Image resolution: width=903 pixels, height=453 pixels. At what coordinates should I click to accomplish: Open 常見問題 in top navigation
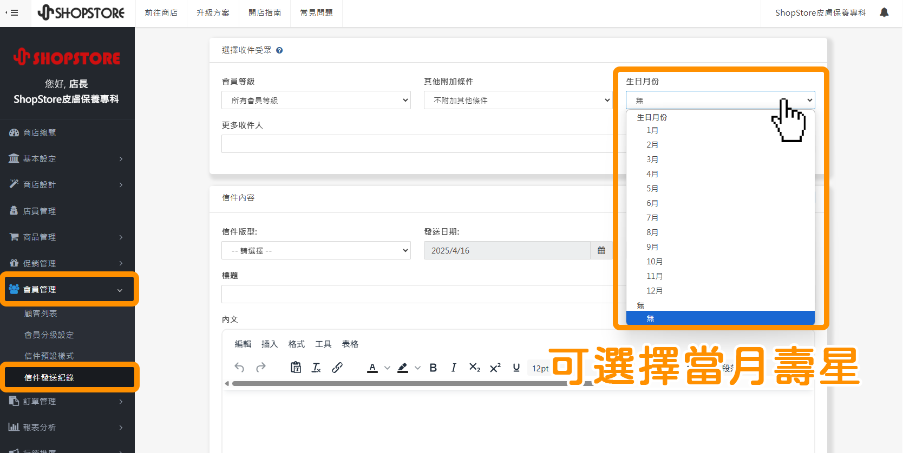[x=317, y=12]
